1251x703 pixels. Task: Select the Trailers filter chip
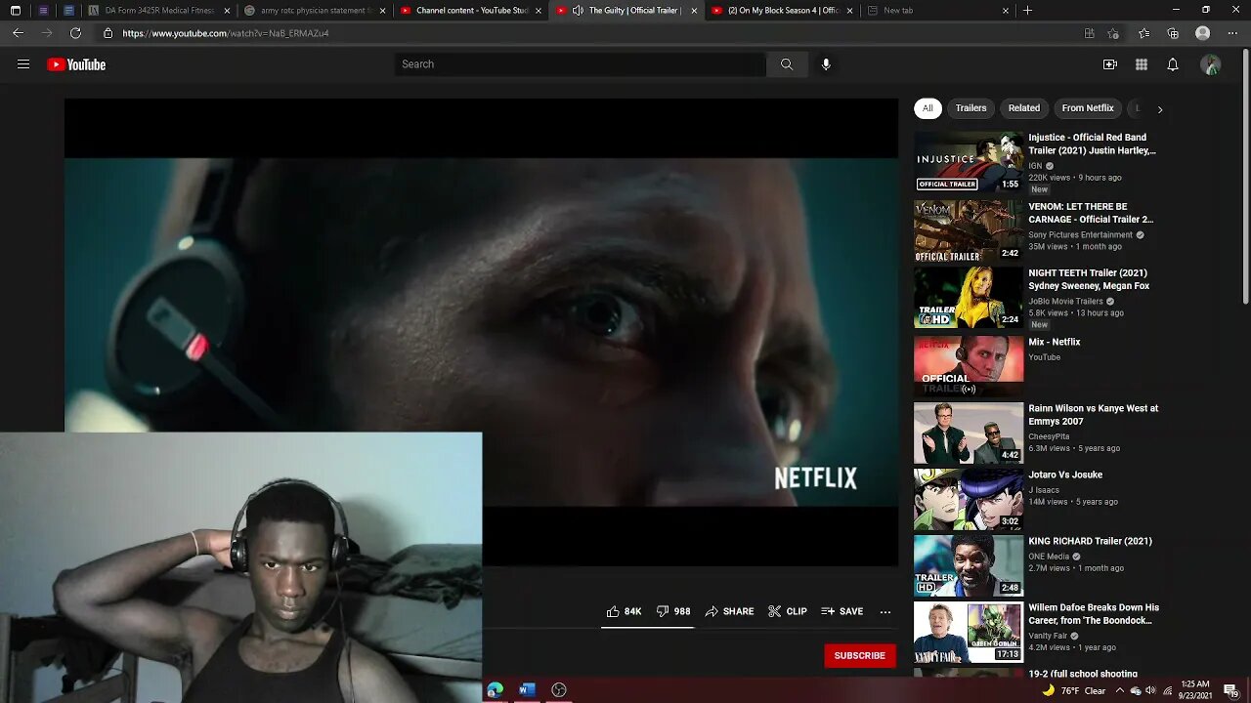971,108
